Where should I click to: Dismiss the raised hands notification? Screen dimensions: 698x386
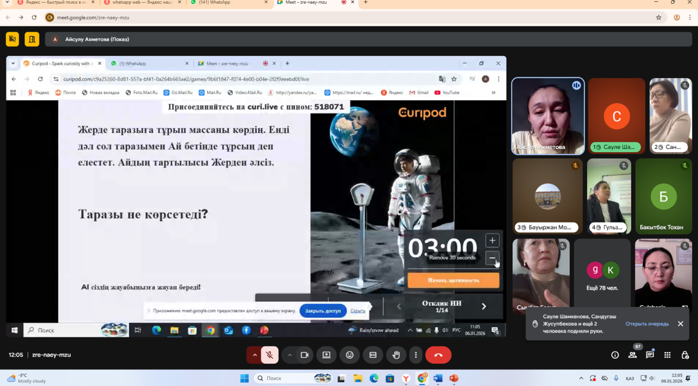click(x=681, y=324)
